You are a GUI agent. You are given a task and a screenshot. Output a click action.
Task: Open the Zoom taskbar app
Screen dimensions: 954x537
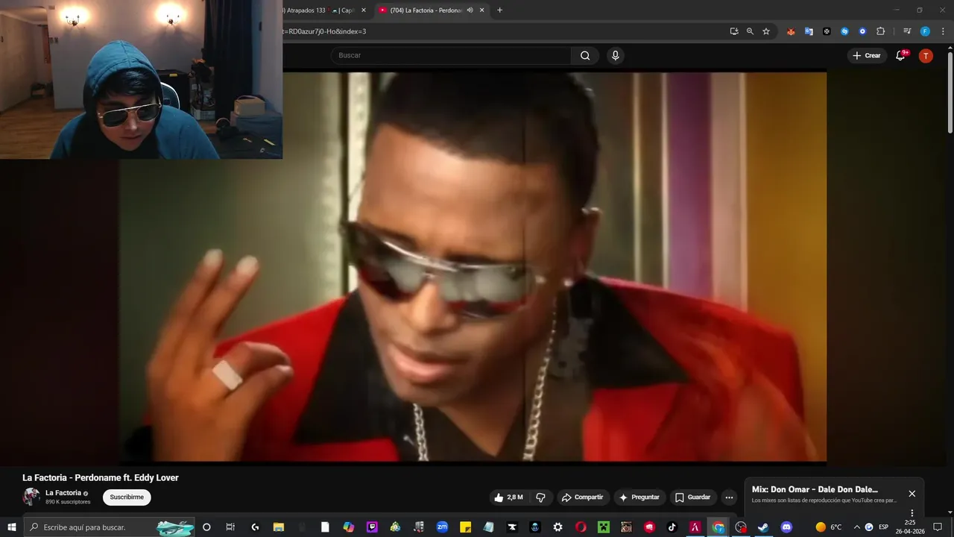point(442,527)
